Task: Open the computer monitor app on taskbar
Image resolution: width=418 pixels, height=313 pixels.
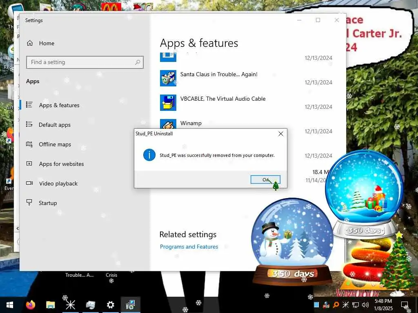Action: [90, 305]
